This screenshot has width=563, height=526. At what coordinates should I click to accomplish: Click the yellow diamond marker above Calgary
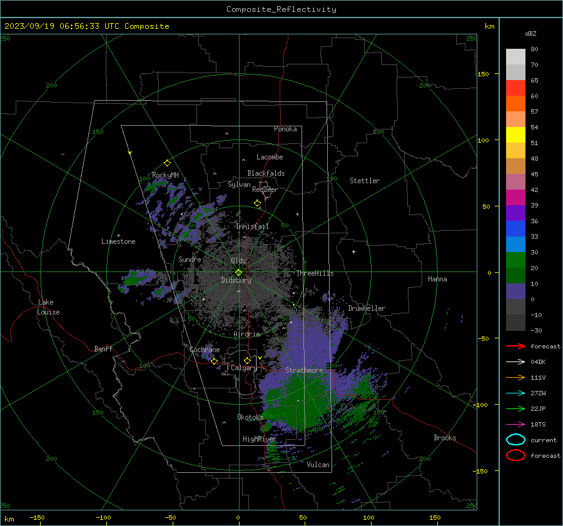pos(247,360)
